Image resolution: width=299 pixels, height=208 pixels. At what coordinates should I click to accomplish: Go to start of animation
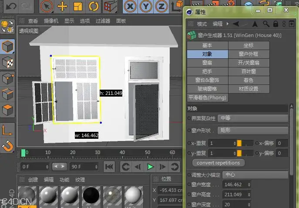(x=109, y=167)
